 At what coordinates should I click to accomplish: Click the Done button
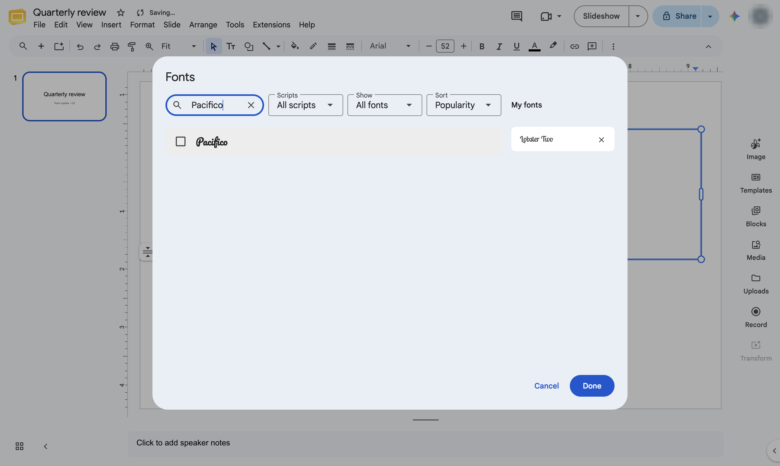tap(592, 386)
